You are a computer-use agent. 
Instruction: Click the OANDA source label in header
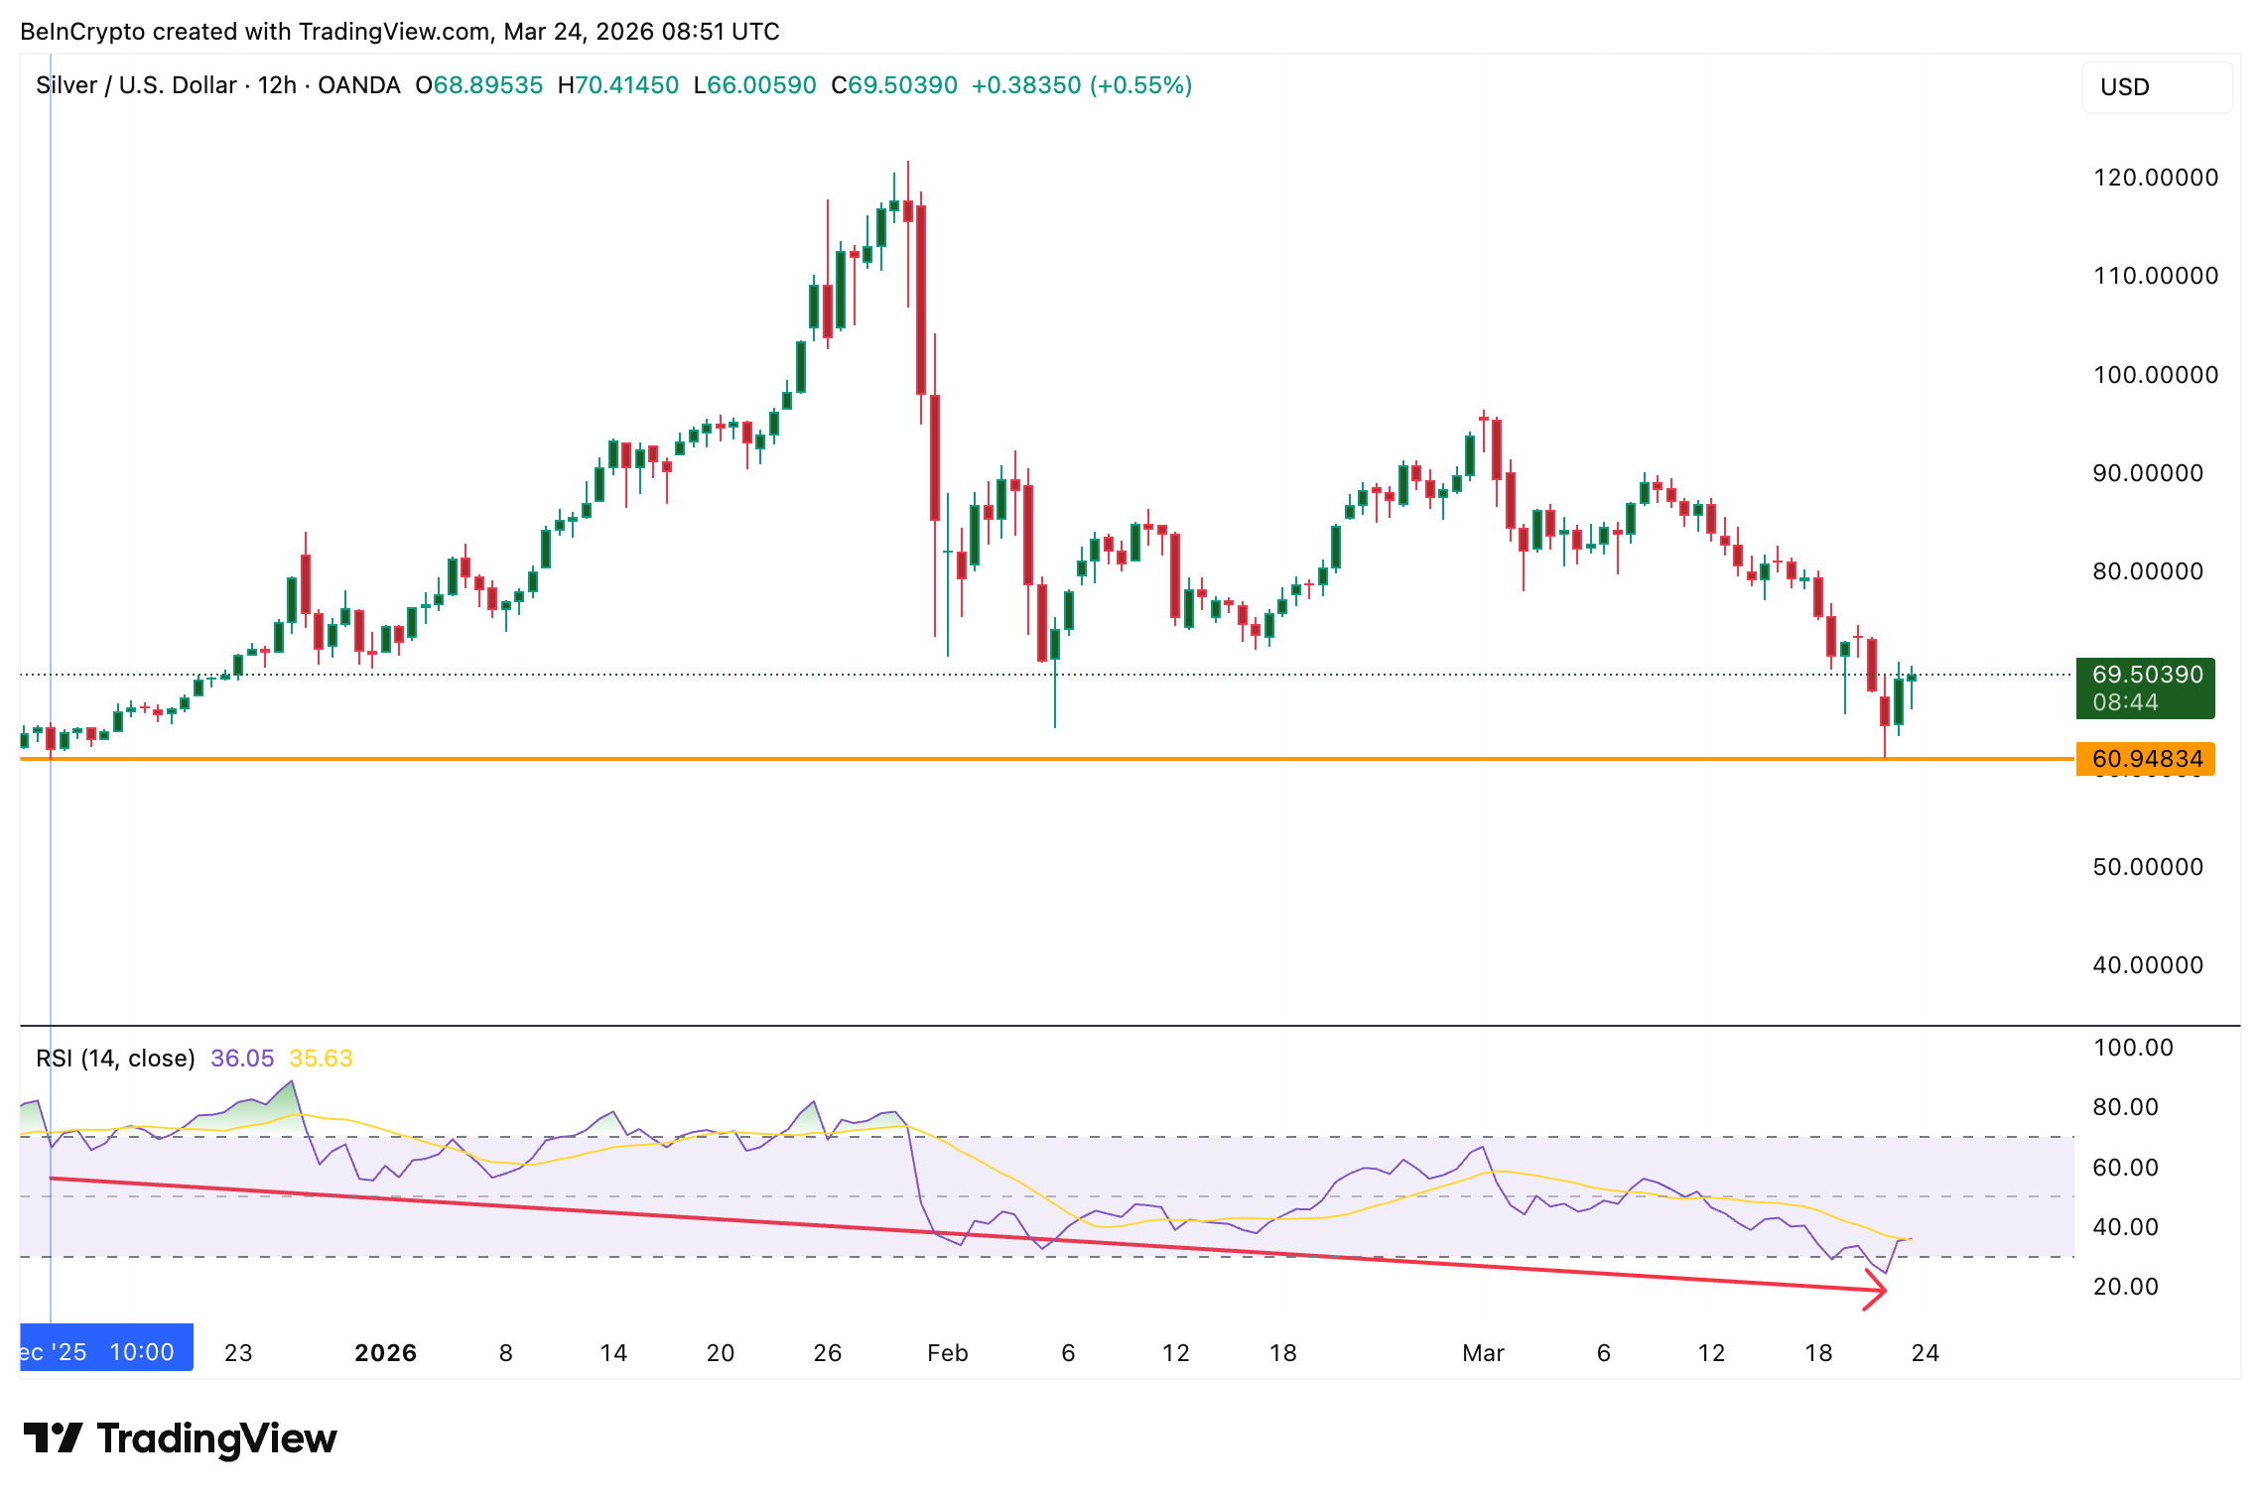(x=358, y=85)
